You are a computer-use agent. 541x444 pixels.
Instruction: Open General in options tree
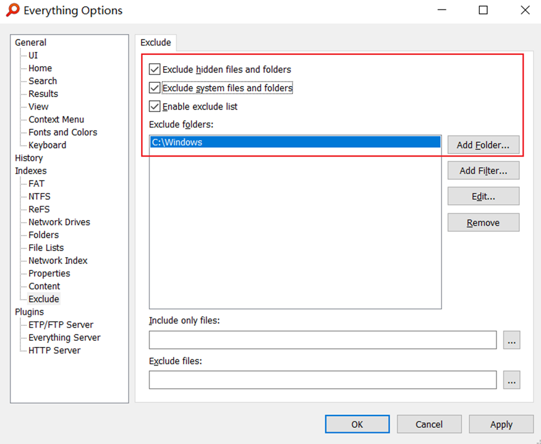coord(30,43)
